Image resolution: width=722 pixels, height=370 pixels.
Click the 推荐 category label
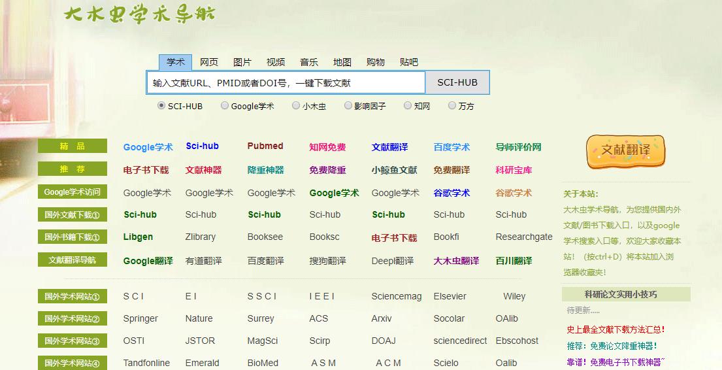(73, 169)
